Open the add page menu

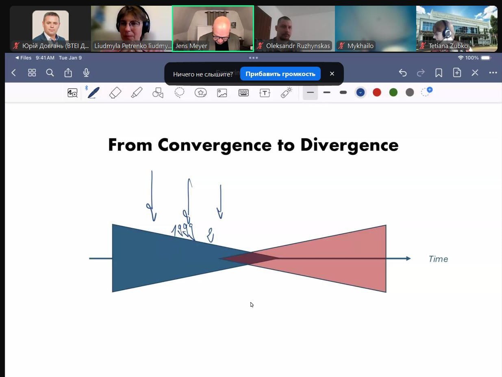pos(457,73)
